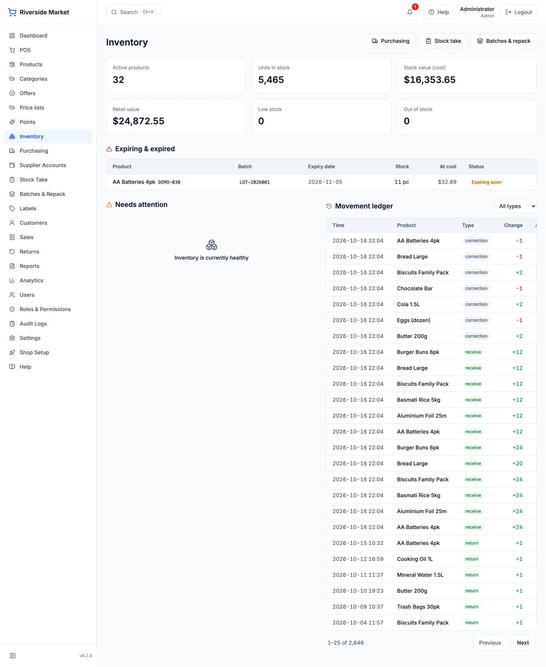Image resolution: width=546 pixels, height=667 pixels.
Task: Open Purchasing in the sidebar menu
Action: point(48,151)
